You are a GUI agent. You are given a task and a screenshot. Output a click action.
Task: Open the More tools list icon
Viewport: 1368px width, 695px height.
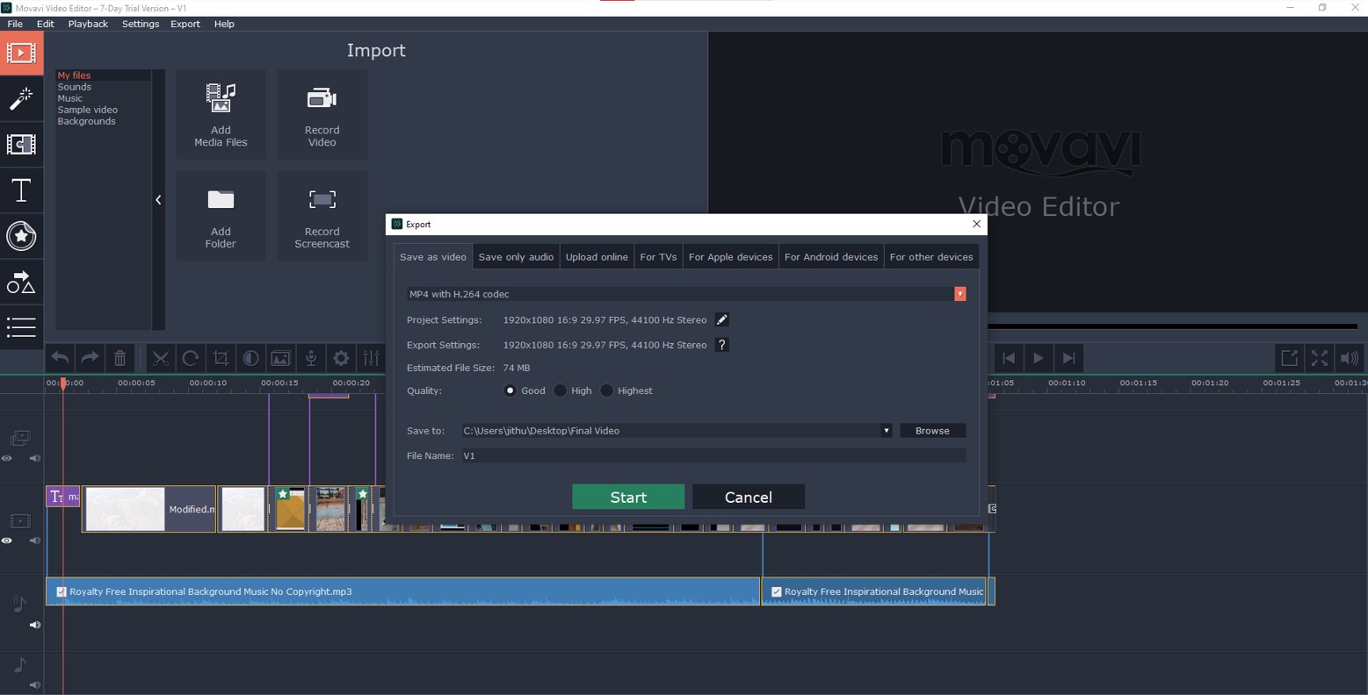click(21, 327)
